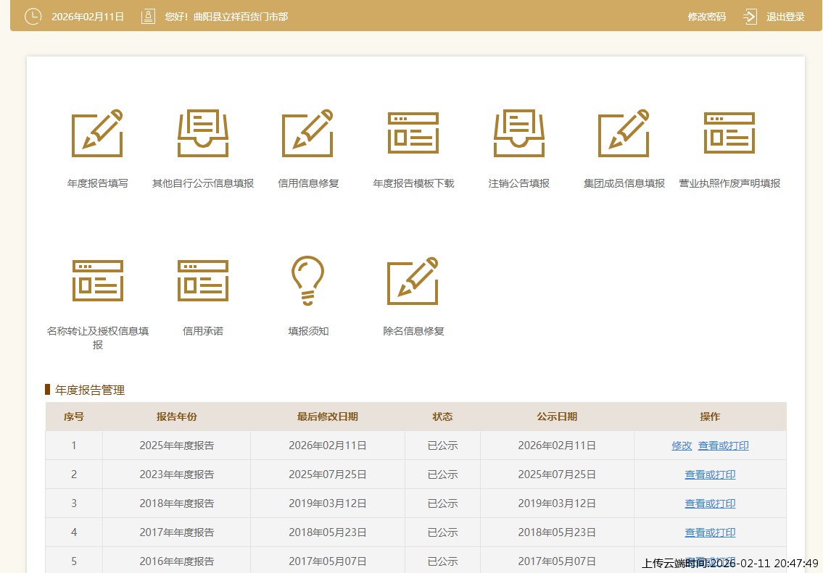This screenshot has width=823, height=573.
Task: Open 查看或打印 for the 2023 report
Action: coord(710,474)
